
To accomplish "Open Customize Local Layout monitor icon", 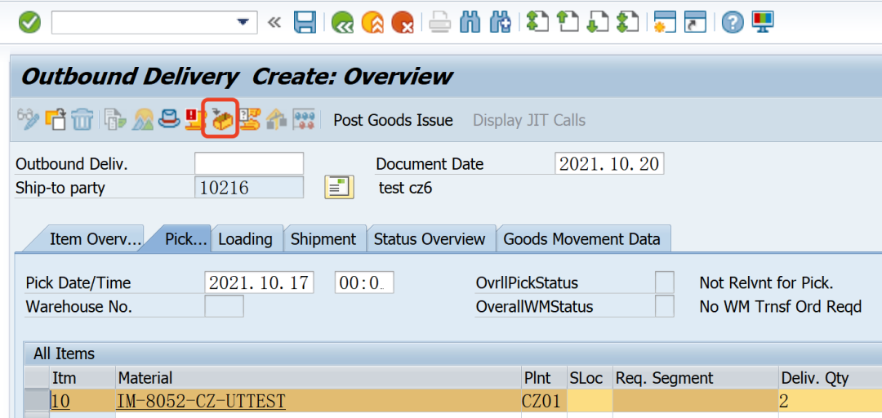I will (x=763, y=23).
